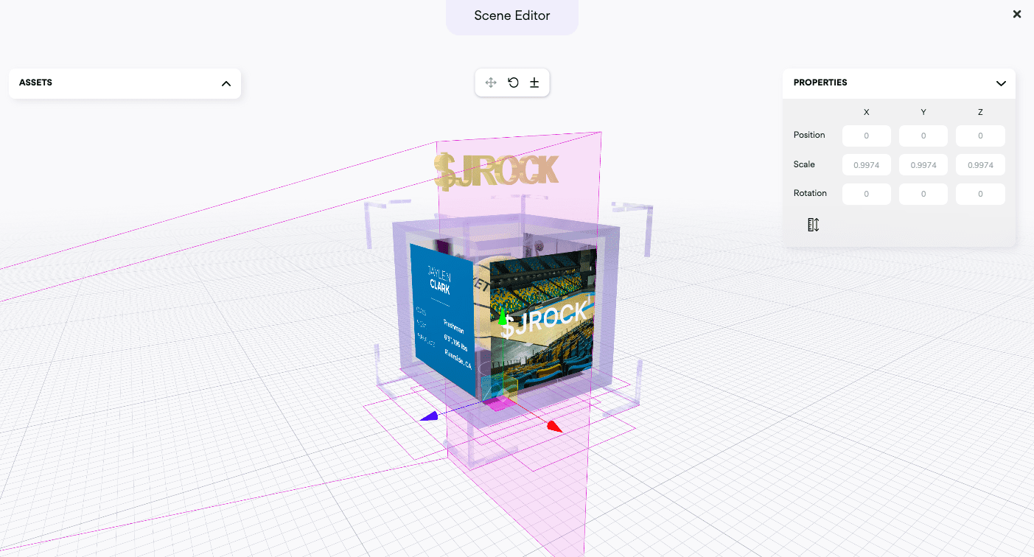
Task: Click the Scale Y field showing 0.9974
Action: (923, 164)
